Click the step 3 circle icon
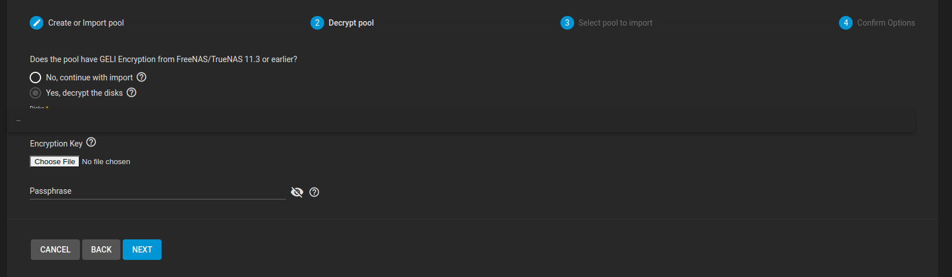 pos(567,23)
